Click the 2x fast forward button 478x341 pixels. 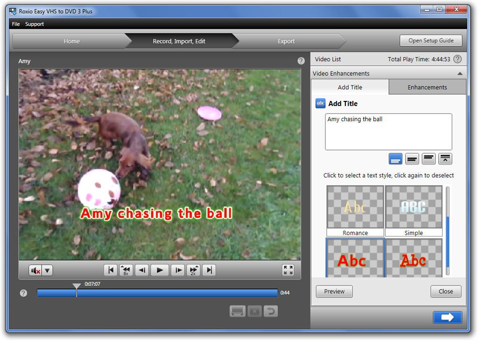tap(193, 270)
